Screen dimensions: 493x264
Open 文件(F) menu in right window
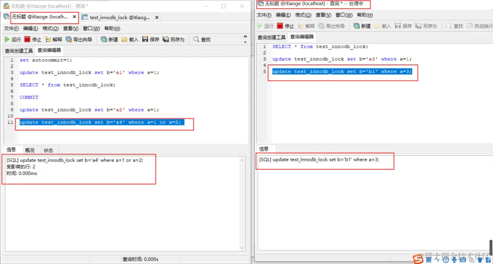[264, 15]
